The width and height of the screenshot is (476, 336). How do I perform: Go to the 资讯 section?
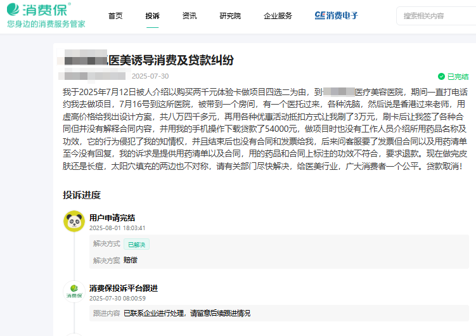[x=189, y=16]
